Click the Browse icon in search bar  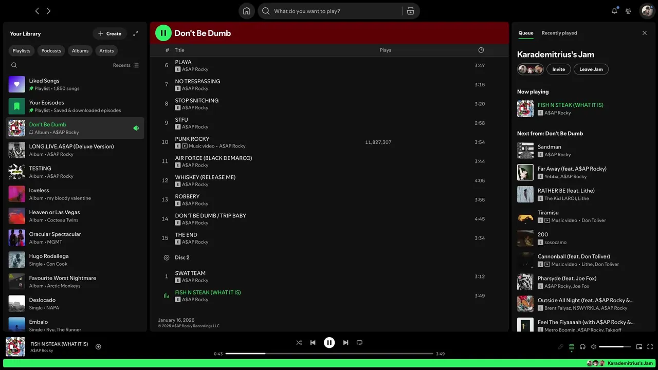point(410,11)
